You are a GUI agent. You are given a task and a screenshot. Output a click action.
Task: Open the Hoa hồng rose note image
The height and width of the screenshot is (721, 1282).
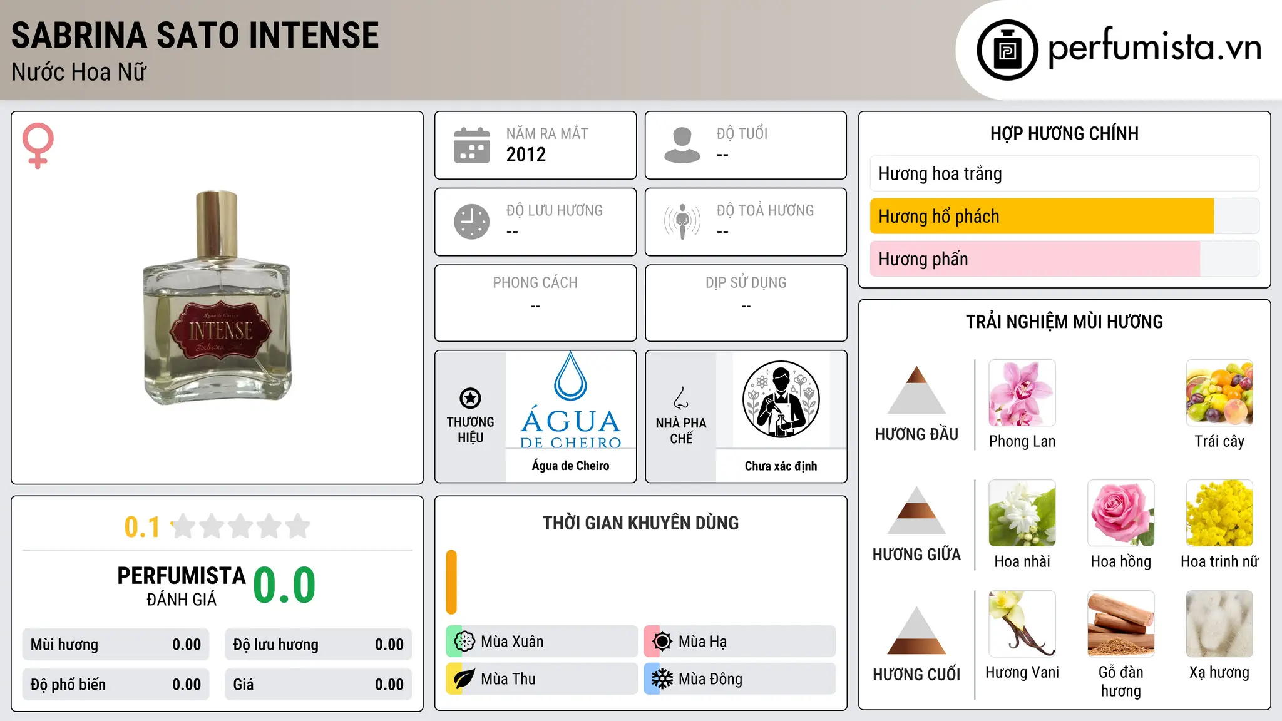1120,513
